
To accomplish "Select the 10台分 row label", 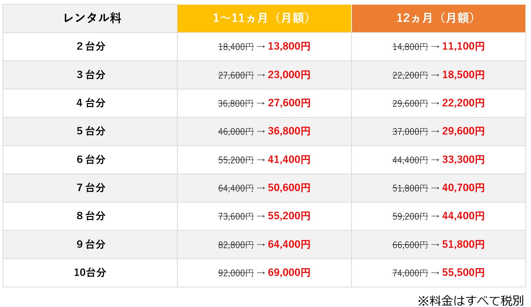I will 90,273.
